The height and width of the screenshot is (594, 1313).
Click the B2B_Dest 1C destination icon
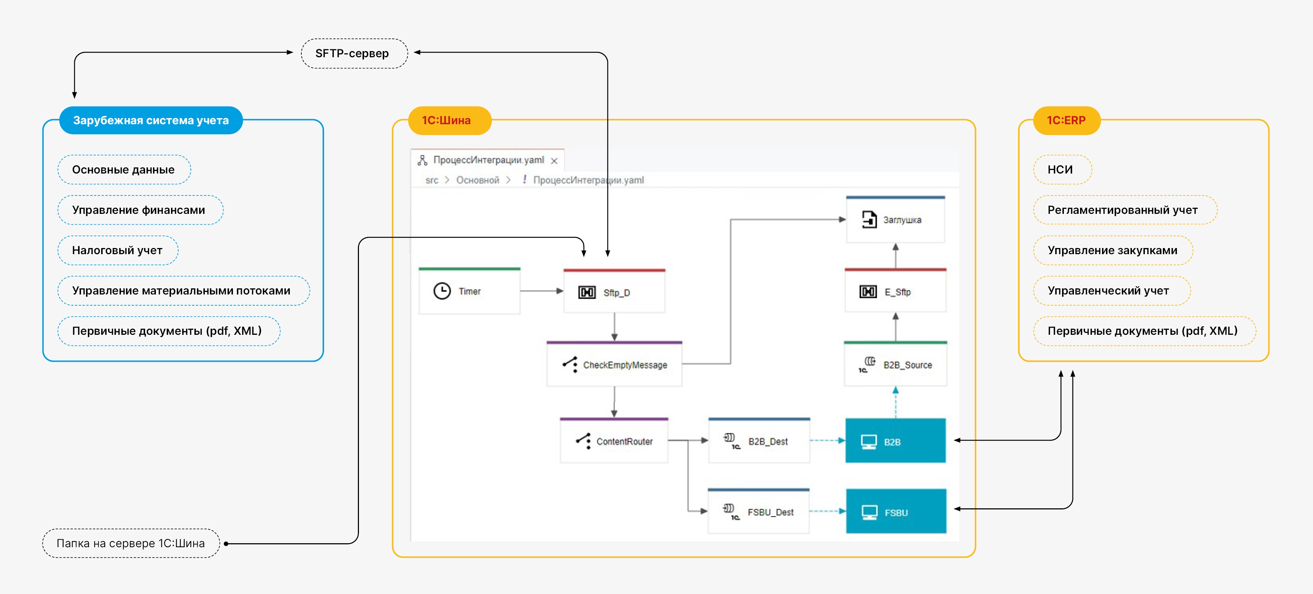coord(732,441)
